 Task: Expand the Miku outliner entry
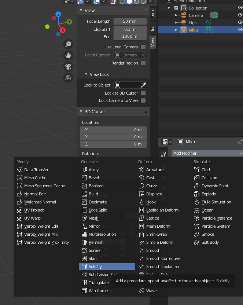176,30
